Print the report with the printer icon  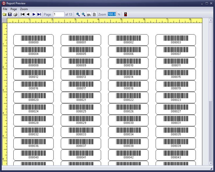click(x=15, y=14)
